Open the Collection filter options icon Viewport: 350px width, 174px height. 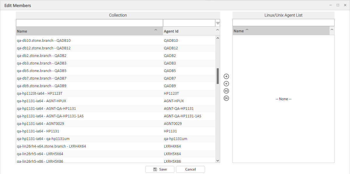[218, 23]
